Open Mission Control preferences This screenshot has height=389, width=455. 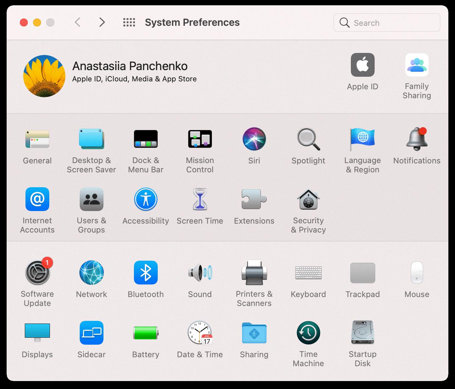click(x=200, y=139)
